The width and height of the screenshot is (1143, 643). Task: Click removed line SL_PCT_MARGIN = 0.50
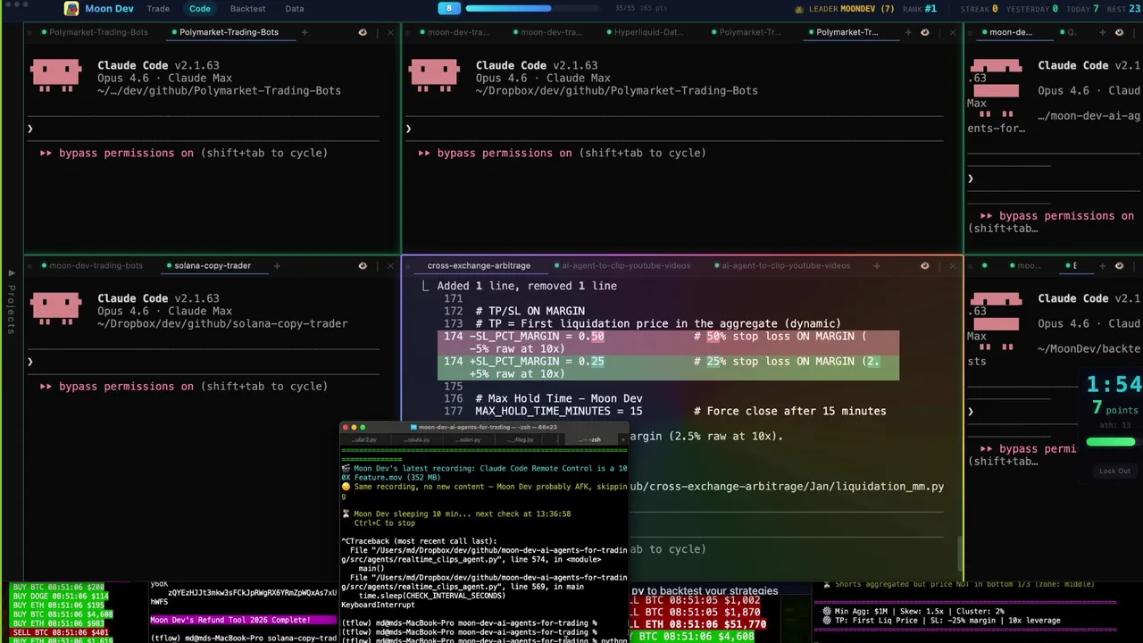pyautogui.click(x=668, y=342)
